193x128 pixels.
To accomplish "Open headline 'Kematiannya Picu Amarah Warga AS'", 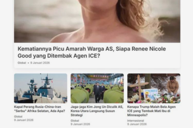I will [92, 52].
